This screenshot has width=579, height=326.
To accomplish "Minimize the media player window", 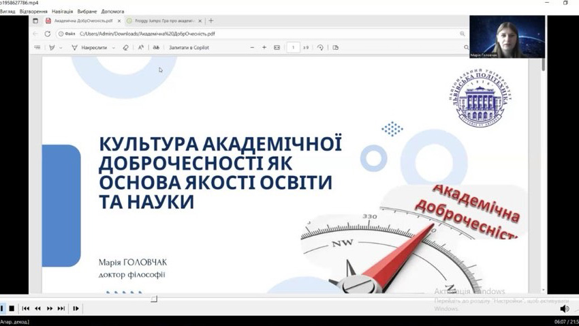I will pos(547,3).
